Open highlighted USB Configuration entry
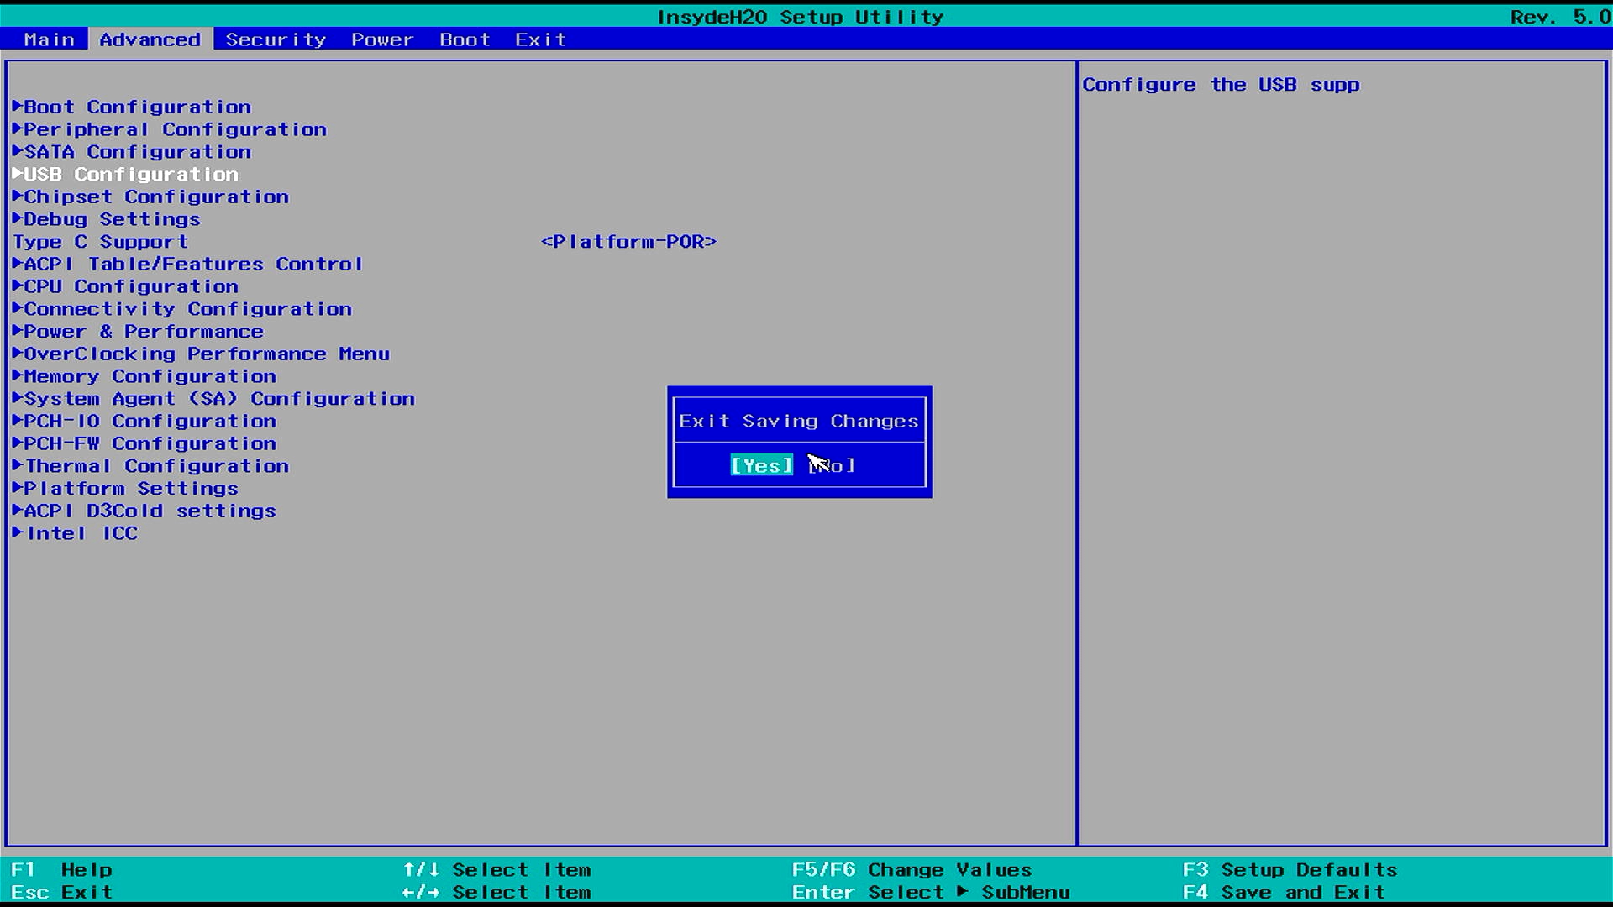This screenshot has width=1613, height=907. [x=131, y=175]
